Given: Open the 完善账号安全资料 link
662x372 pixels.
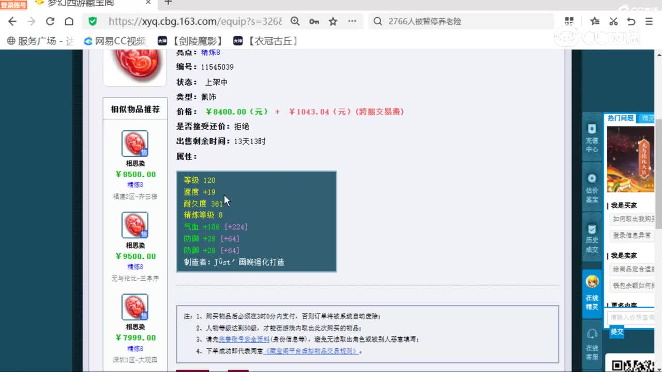Looking at the screenshot, I should (244, 339).
